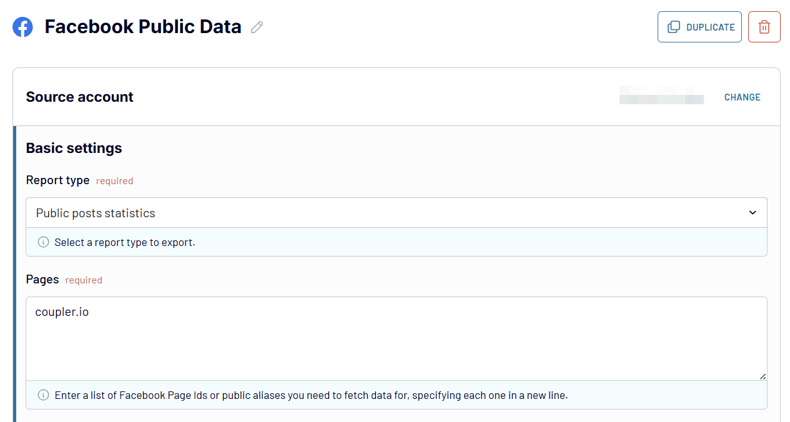This screenshot has height=422, width=790.
Task: Click the red trash icon to delete connector
Action: 764,26
